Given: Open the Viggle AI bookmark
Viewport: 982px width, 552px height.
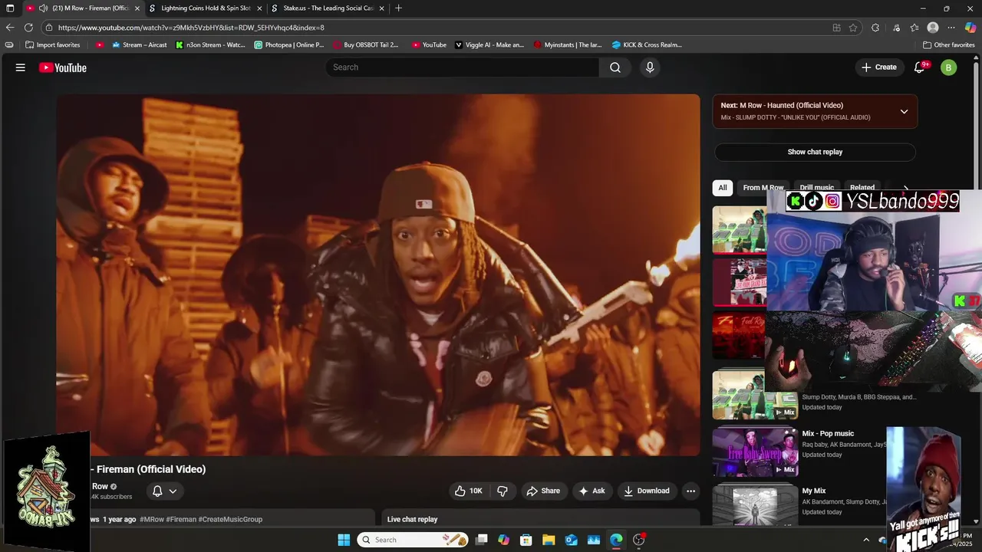Looking at the screenshot, I should [489, 44].
